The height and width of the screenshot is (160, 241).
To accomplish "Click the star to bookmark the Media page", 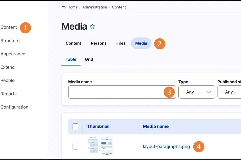I will [x=92, y=26].
